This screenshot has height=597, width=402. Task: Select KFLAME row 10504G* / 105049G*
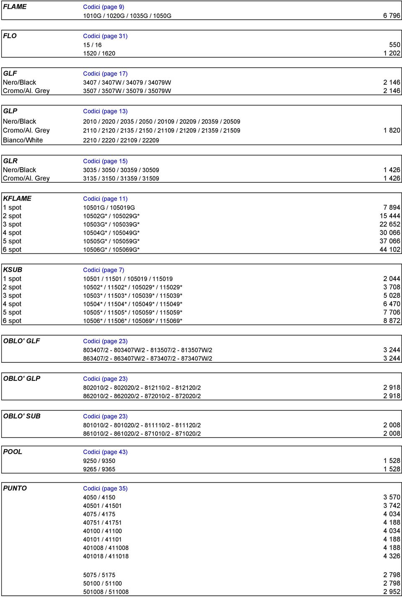[x=111, y=233]
